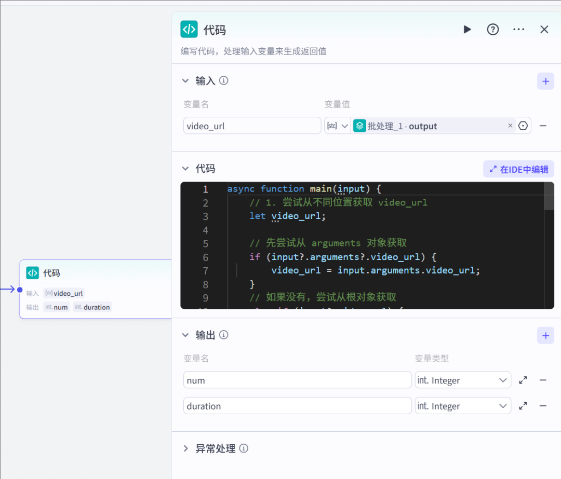This screenshot has height=479, width=561.
Task: Edit the video_url variable name field
Action: pos(252,126)
